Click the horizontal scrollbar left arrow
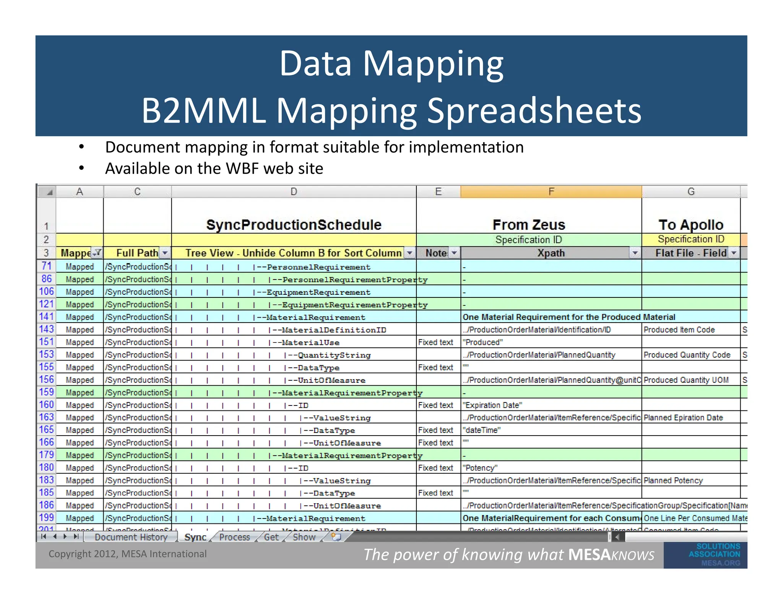 617,537
